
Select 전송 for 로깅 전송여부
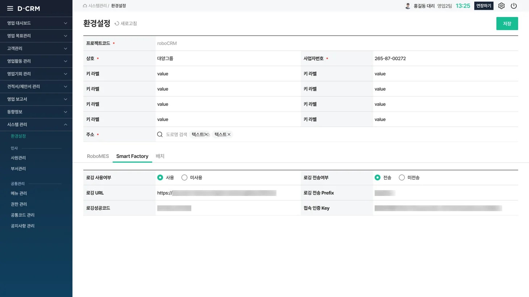(378, 177)
